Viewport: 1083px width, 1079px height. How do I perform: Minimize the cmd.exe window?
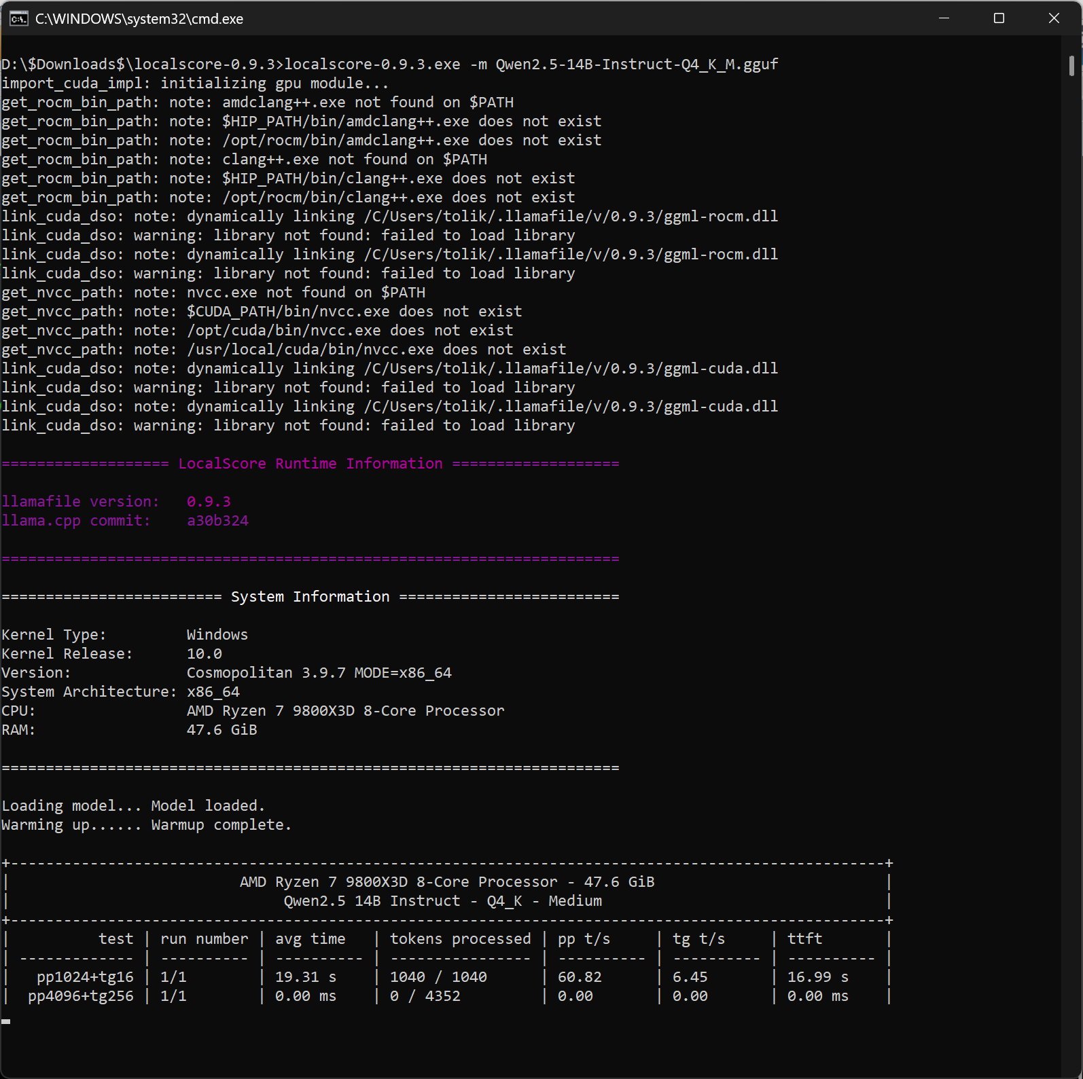click(944, 18)
